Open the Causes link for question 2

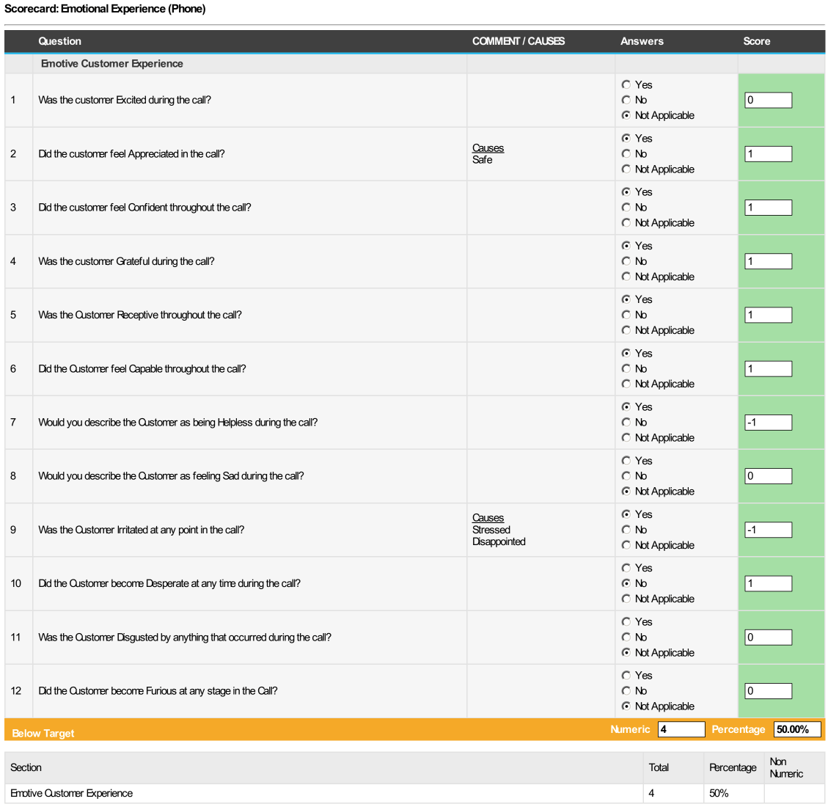(488, 147)
